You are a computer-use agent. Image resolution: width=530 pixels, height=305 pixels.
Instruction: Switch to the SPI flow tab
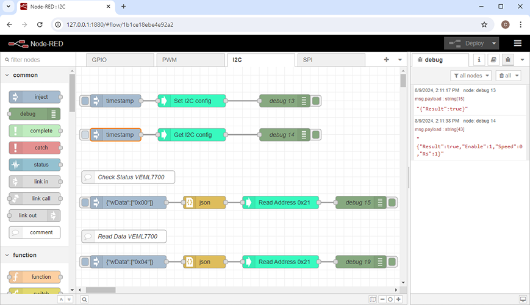[x=330, y=60]
